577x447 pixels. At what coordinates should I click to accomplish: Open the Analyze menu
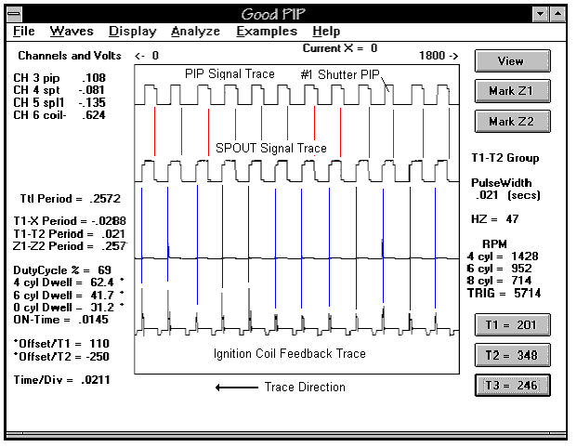[195, 32]
